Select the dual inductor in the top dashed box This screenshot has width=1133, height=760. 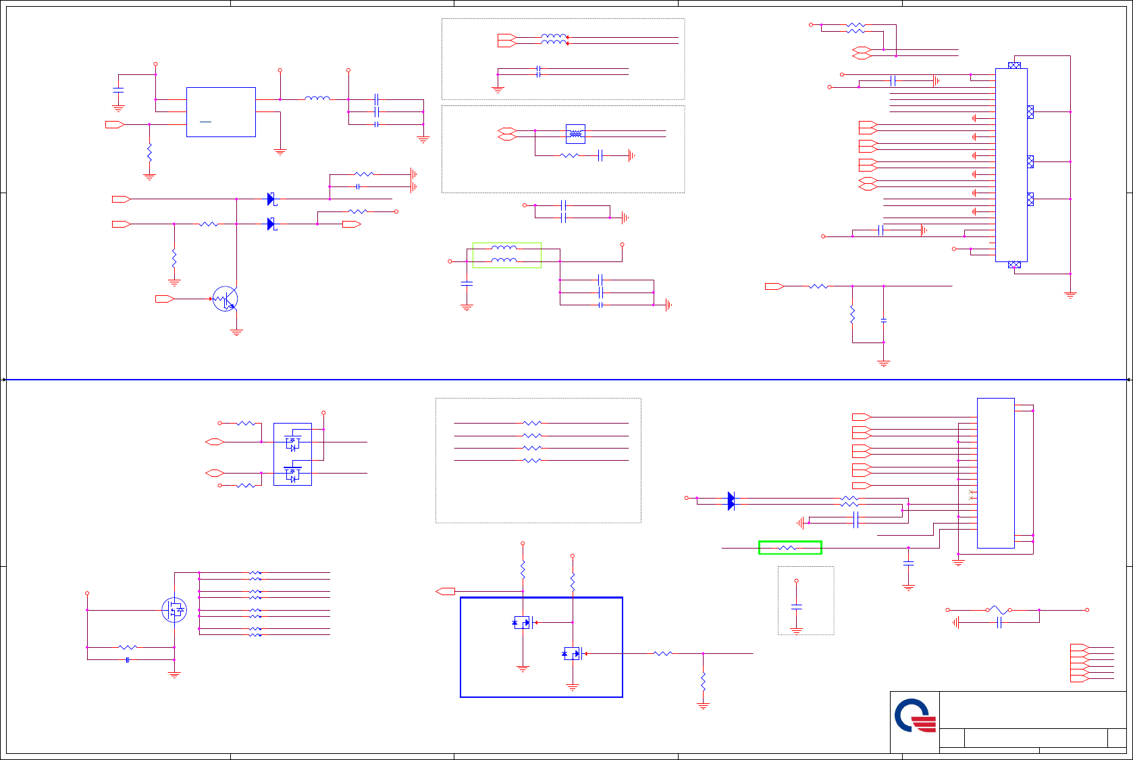(554, 40)
